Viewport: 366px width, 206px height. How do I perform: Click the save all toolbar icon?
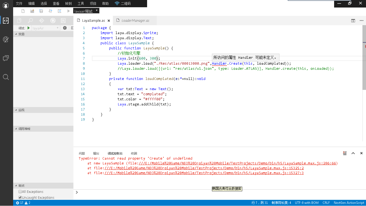coord(41,11)
